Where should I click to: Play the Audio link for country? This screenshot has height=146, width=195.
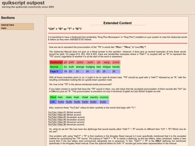pyautogui.click(x=93, y=102)
